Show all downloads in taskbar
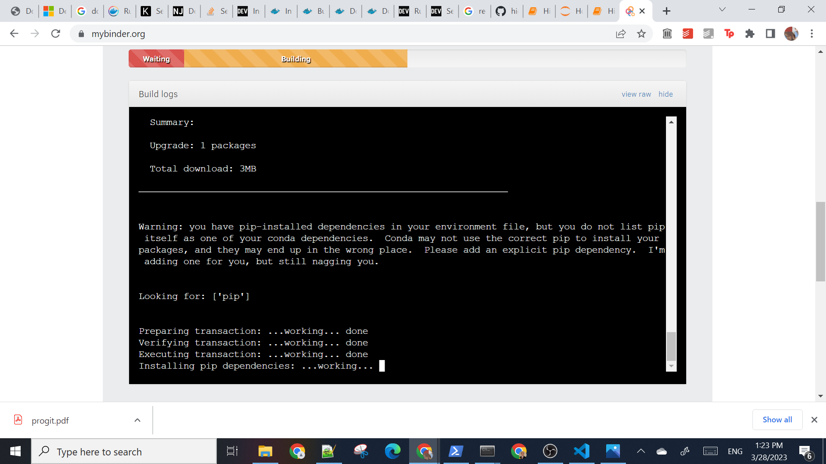This screenshot has width=826, height=464. (777, 420)
